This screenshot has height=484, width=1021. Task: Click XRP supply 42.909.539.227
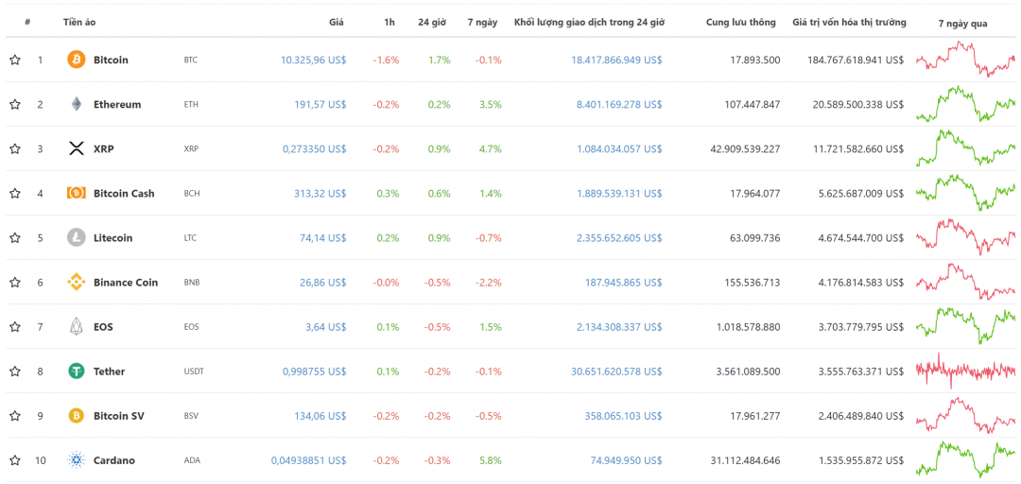coord(745,148)
